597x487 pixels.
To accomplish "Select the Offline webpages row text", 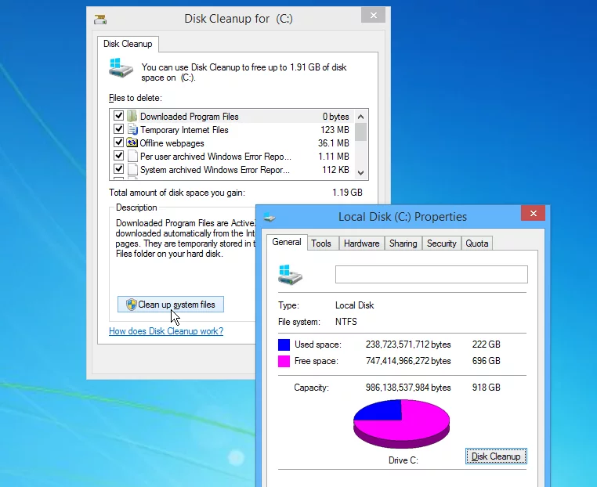I will (x=172, y=143).
